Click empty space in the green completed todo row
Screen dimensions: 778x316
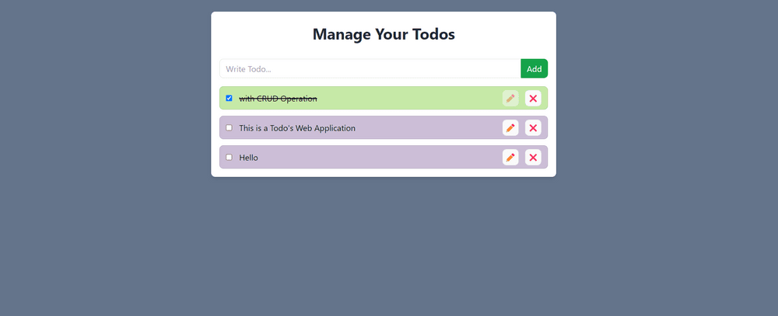(412, 98)
